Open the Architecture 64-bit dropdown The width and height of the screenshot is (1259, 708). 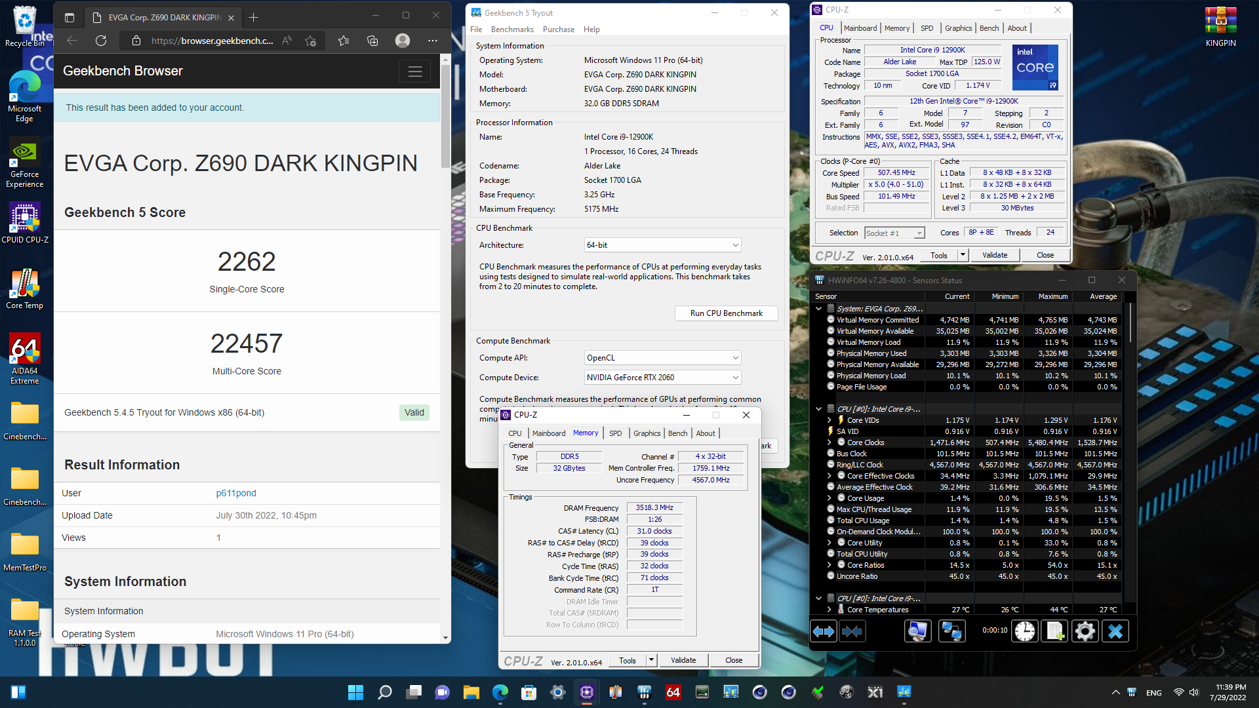[663, 245]
